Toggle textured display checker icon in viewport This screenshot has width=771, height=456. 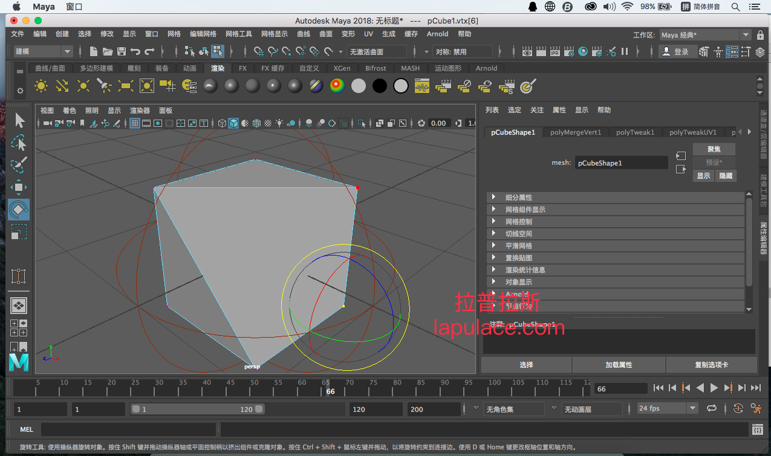pyautogui.click(x=268, y=123)
